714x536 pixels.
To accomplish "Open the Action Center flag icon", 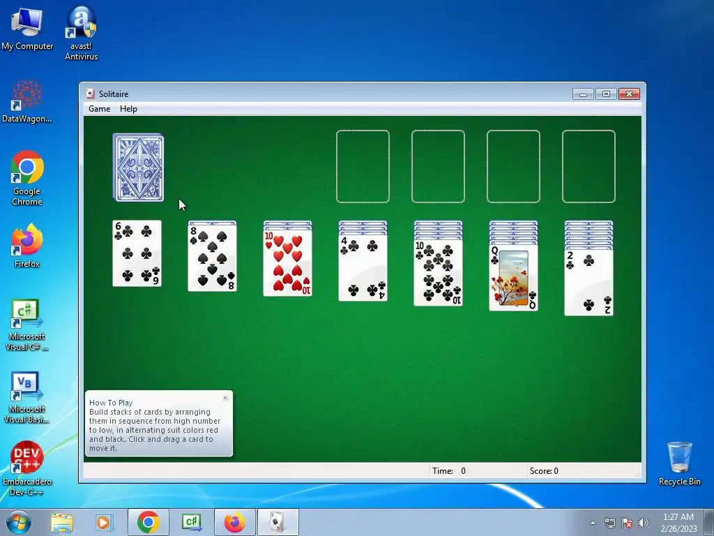I will tap(627, 523).
